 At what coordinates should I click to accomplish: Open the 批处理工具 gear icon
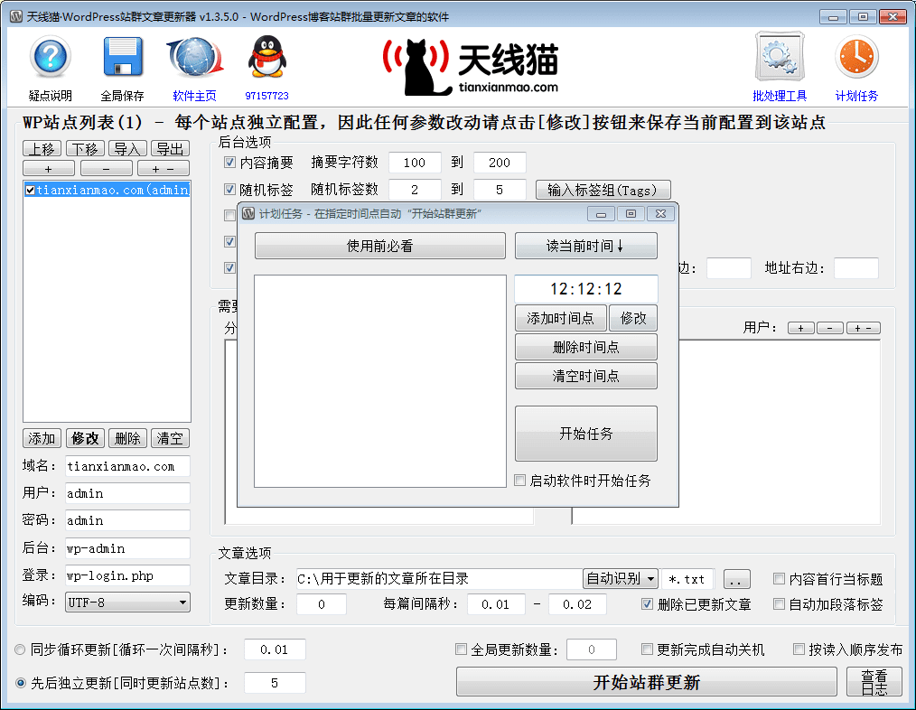(x=780, y=57)
